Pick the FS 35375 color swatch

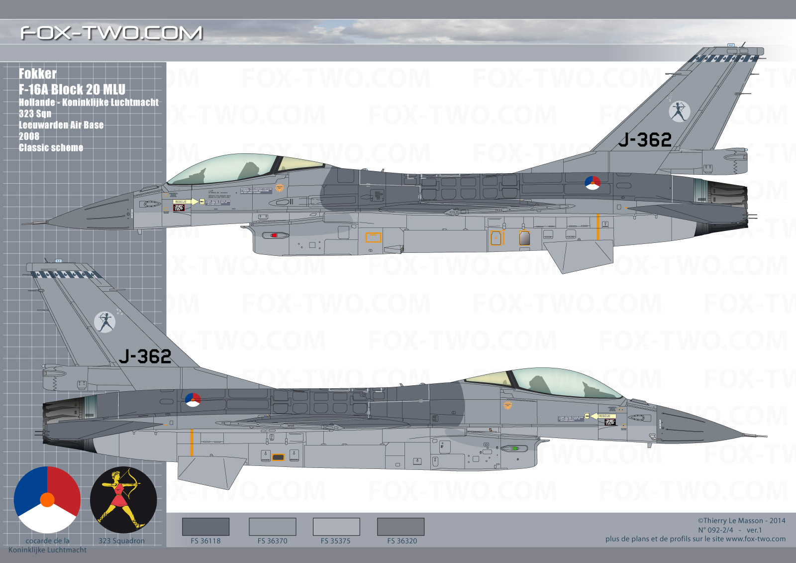click(x=336, y=527)
